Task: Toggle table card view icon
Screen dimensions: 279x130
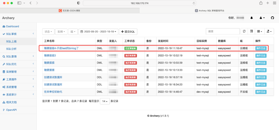Action: point(251,31)
